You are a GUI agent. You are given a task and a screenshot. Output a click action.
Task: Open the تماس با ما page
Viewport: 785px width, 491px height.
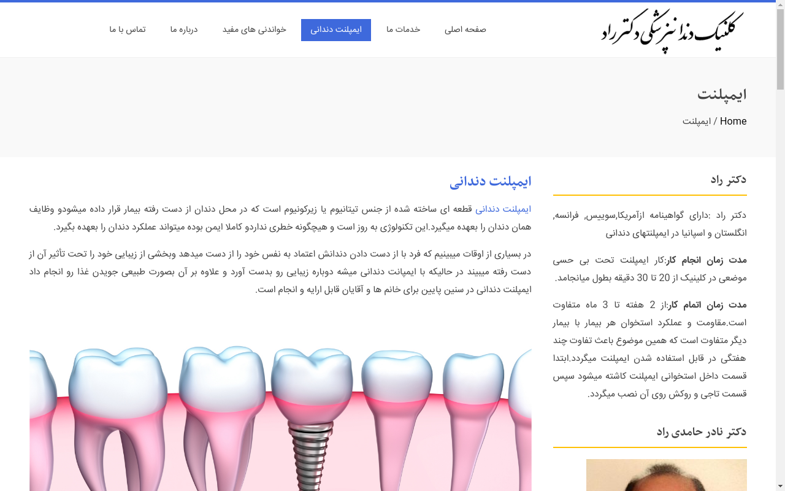tap(128, 29)
